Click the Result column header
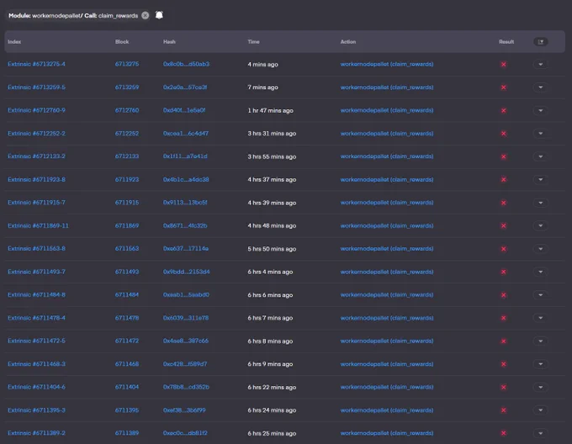572x444 pixels. [x=506, y=42]
